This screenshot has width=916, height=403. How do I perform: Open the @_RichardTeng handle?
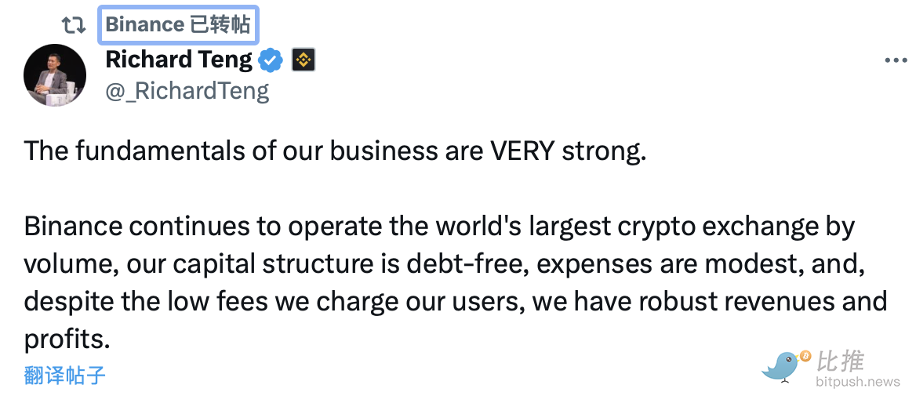187,91
